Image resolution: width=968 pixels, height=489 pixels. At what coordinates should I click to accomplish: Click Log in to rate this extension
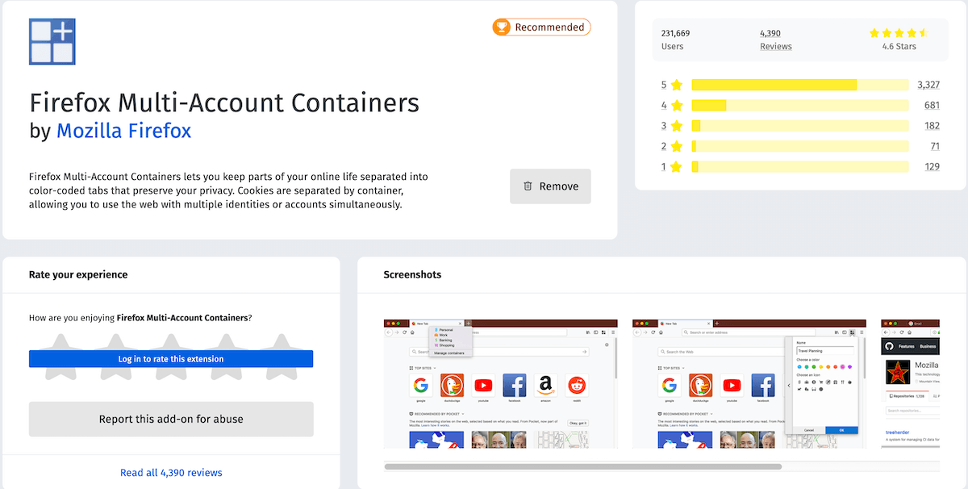coord(171,359)
